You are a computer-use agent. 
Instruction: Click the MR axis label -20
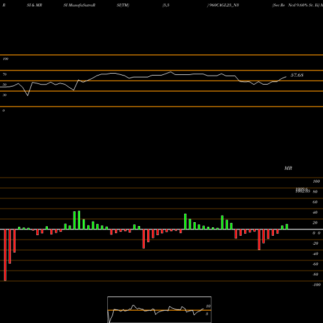tap(315, 244)
